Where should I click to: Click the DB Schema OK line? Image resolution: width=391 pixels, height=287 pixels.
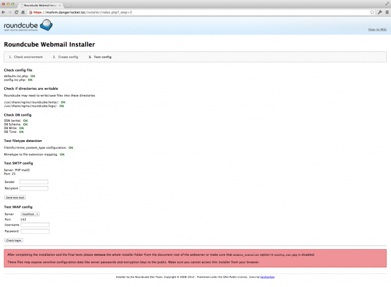(16, 124)
